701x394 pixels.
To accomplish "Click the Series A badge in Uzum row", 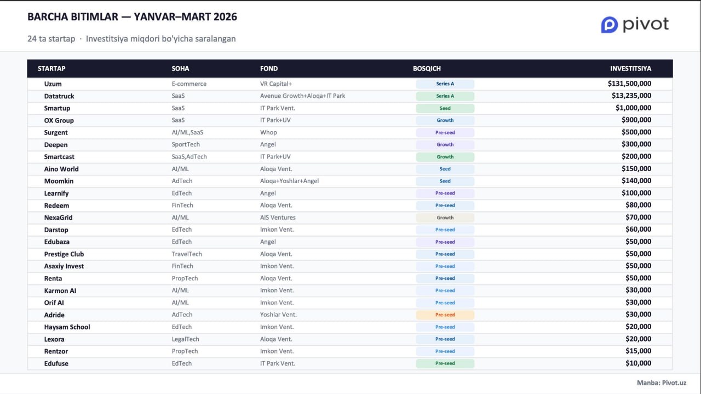I will coord(445,84).
